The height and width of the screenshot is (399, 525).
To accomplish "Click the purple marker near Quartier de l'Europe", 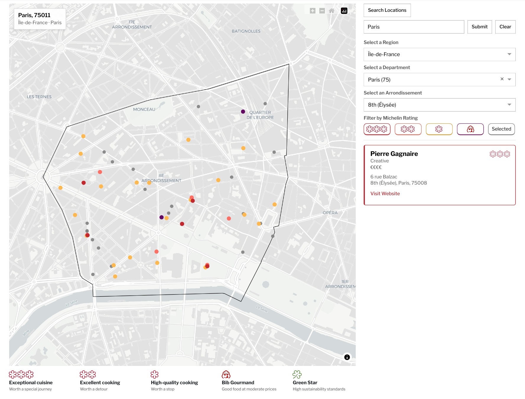I will (243, 112).
